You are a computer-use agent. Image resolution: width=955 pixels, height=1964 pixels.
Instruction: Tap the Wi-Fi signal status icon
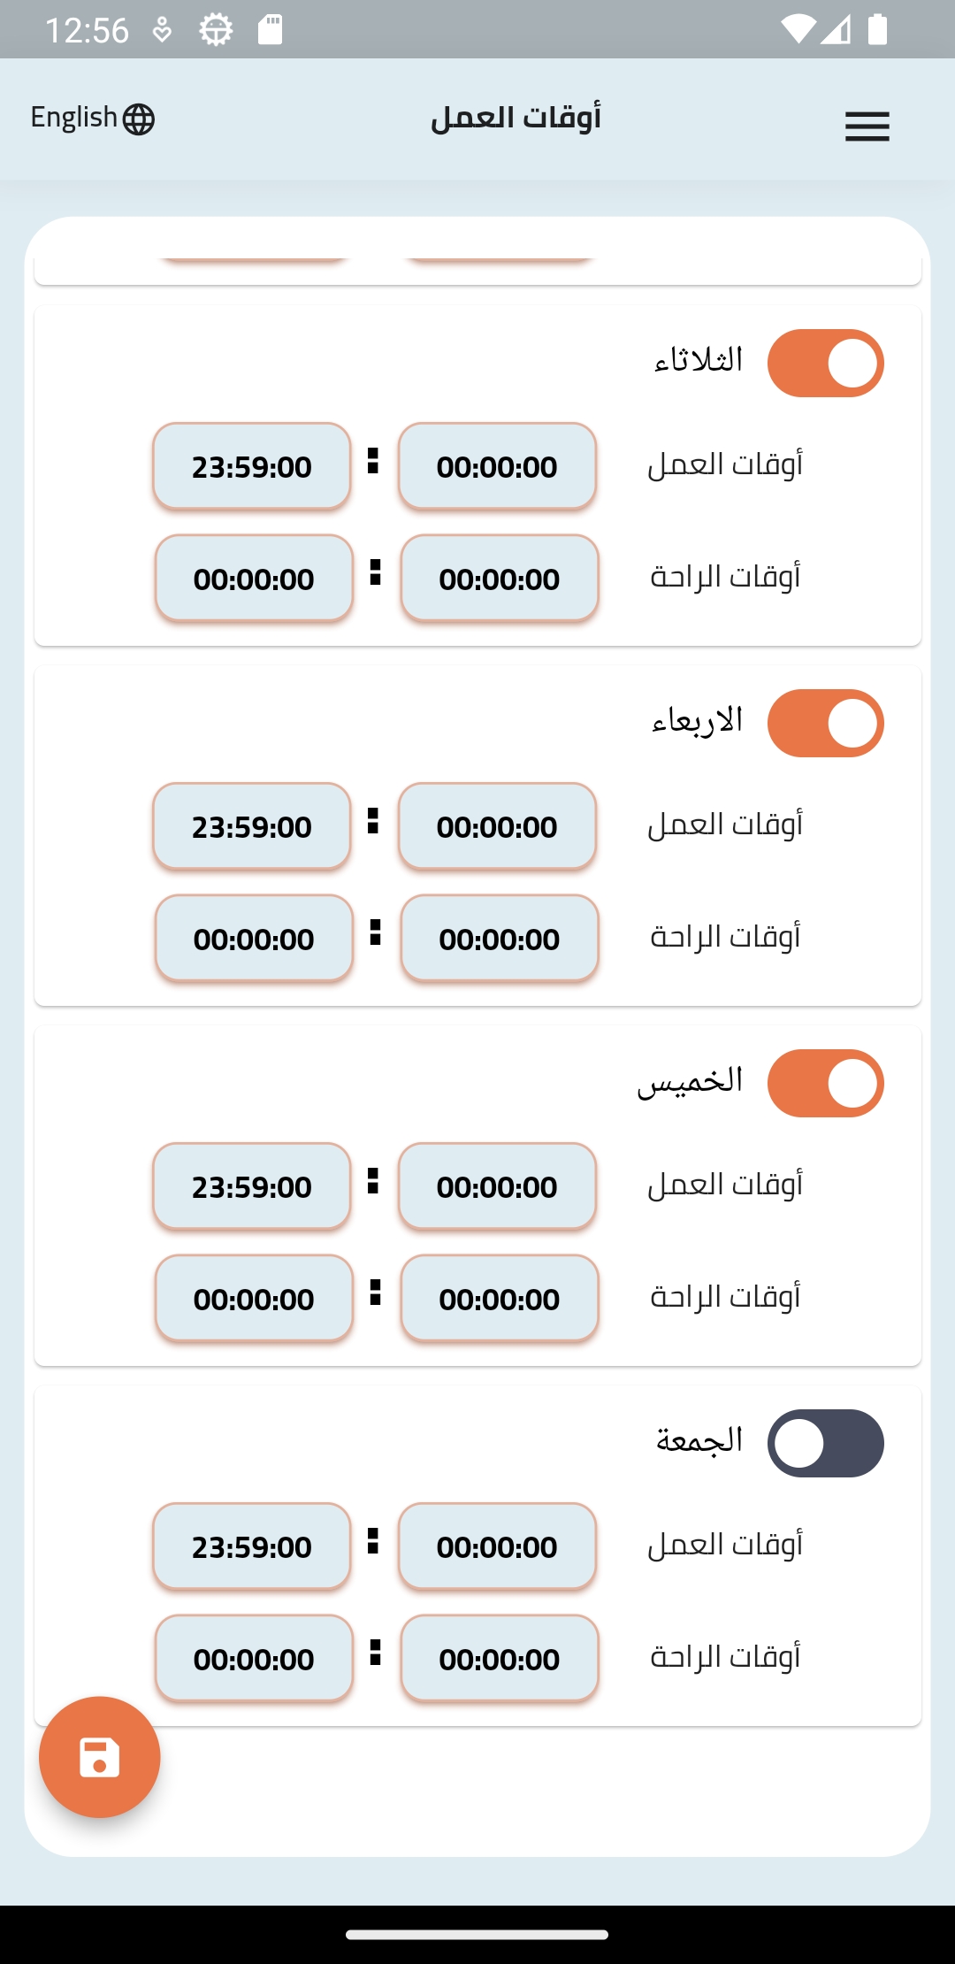pos(798,29)
